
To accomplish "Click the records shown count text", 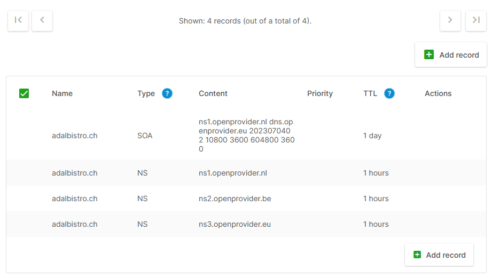I will click(x=245, y=21).
